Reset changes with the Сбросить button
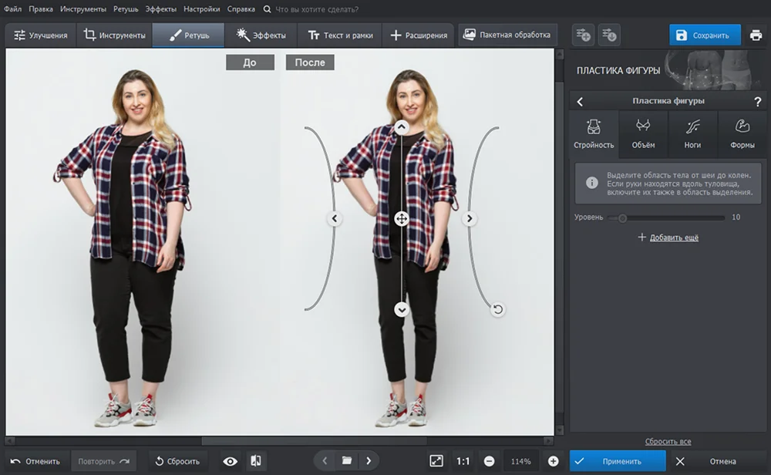This screenshot has height=475, width=771. pyautogui.click(x=177, y=461)
